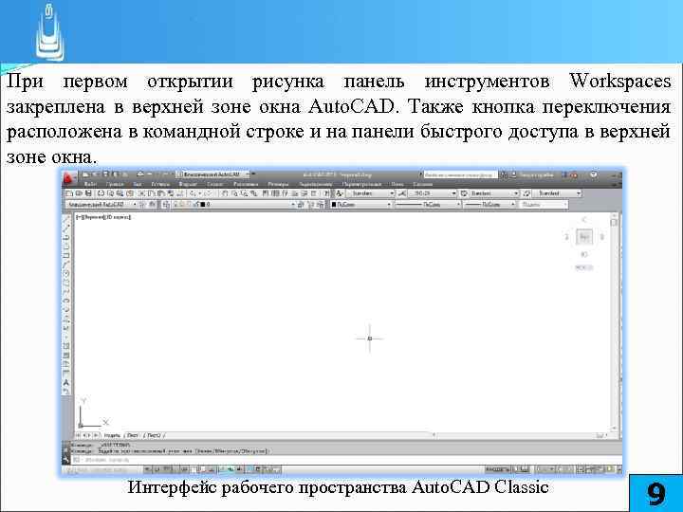Click the Save icon in Standard toolbar

click(88, 193)
